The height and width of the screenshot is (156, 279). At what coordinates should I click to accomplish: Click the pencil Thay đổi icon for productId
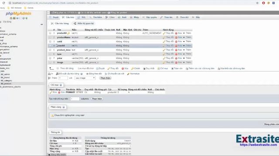pos(164,33)
